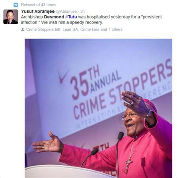Viewport: 177px width, 178px height.
Task: Click the quoted "persistent infection" text
Action: [91, 20]
